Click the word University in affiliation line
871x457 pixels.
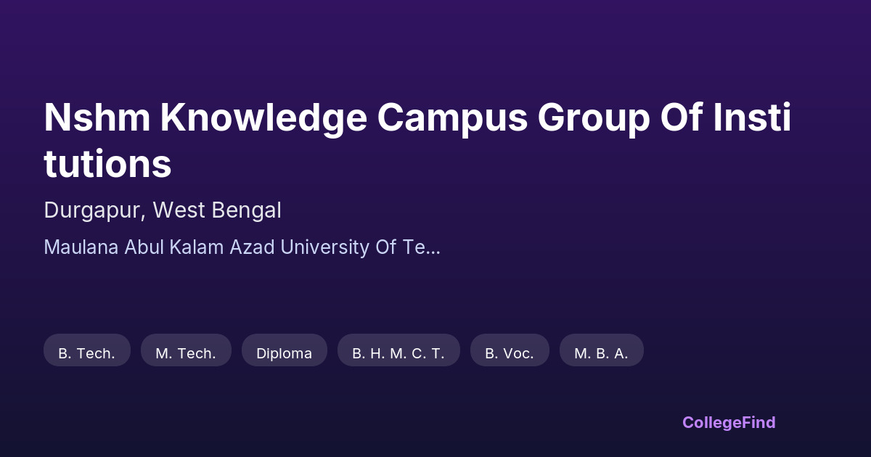(324, 247)
